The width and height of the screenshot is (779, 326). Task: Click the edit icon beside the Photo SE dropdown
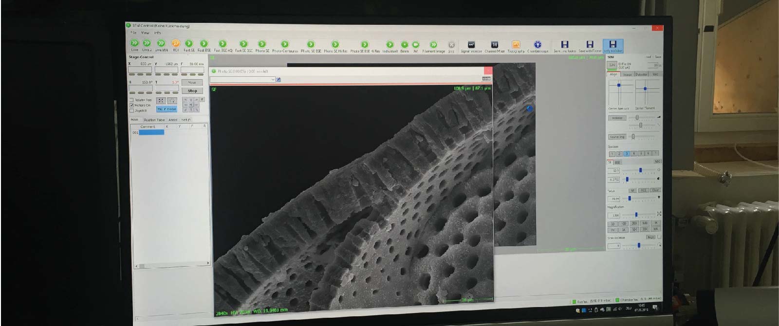[x=278, y=79]
